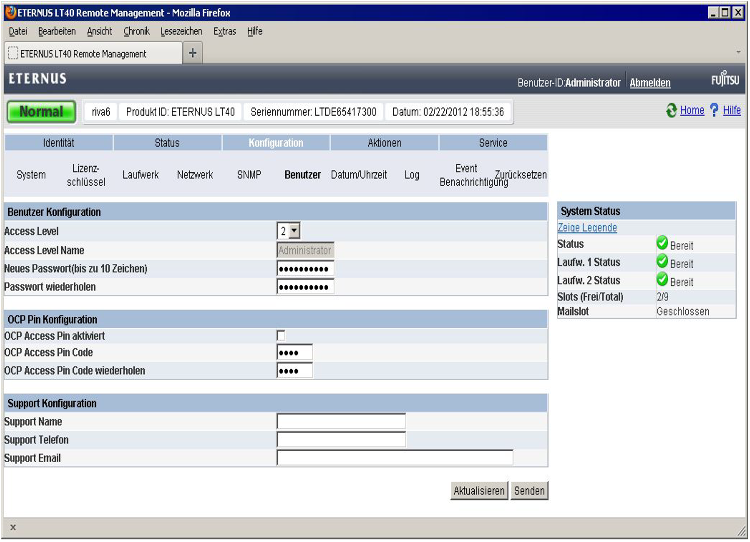Click the ETERNUS logo in header
The width and height of the screenshot is (750, 542).
(37, 79)
